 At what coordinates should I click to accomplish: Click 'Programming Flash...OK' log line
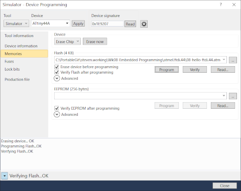click(x=21, y=146)
